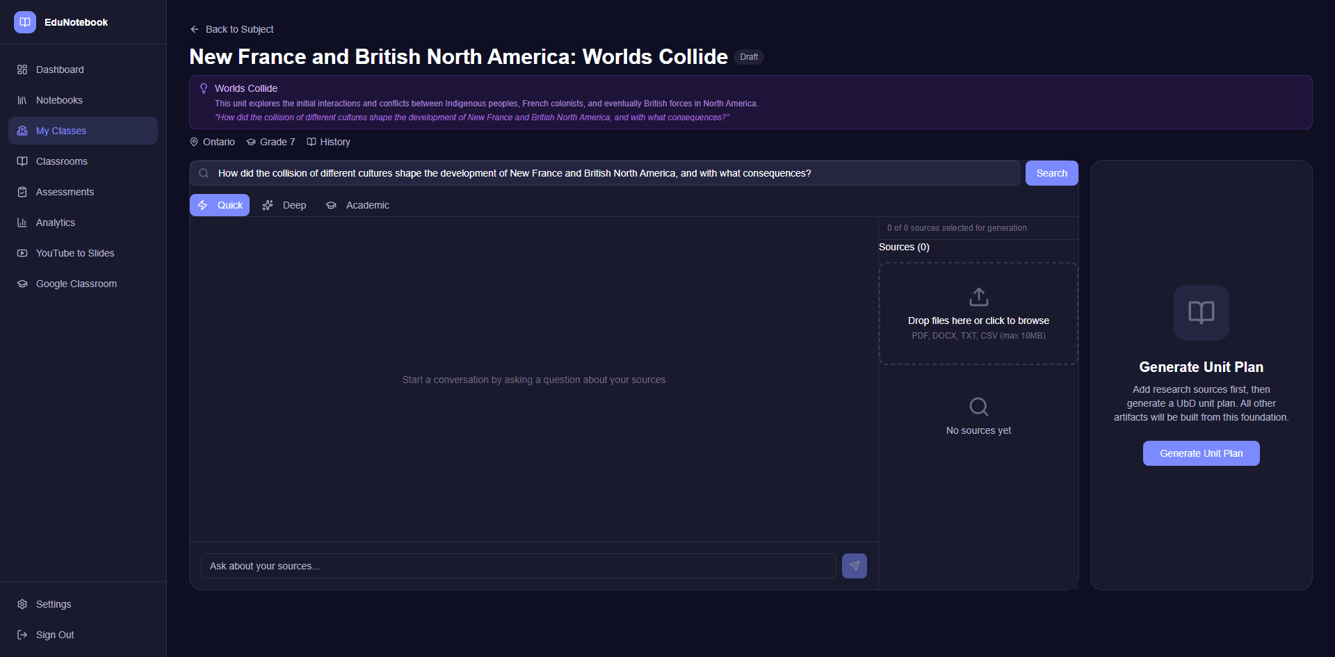Open the Dashboard from the sidebar

pos(60,70)
